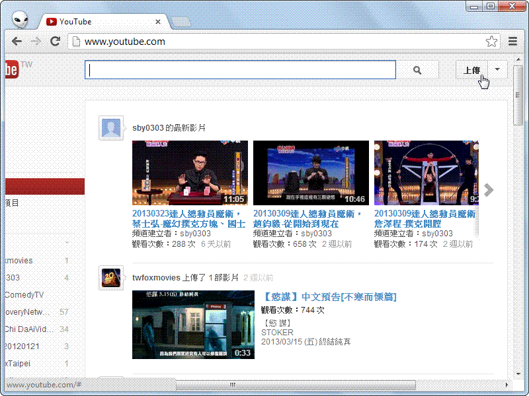Open title 20130309達人總動員魔術 詹澤程
This screenshot has height=396, width=529.
click(x=425, y=218)
